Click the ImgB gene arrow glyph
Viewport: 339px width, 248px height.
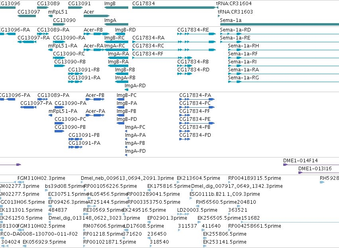click(x=116, y=8)
